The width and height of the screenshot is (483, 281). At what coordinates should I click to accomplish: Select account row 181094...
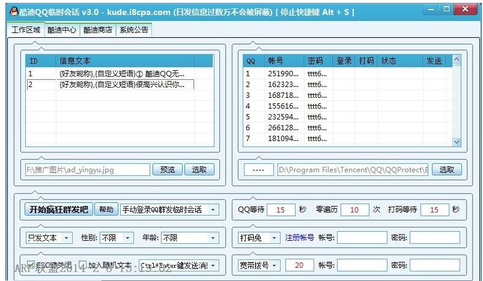pyautogui.click(x=347, y=139)
